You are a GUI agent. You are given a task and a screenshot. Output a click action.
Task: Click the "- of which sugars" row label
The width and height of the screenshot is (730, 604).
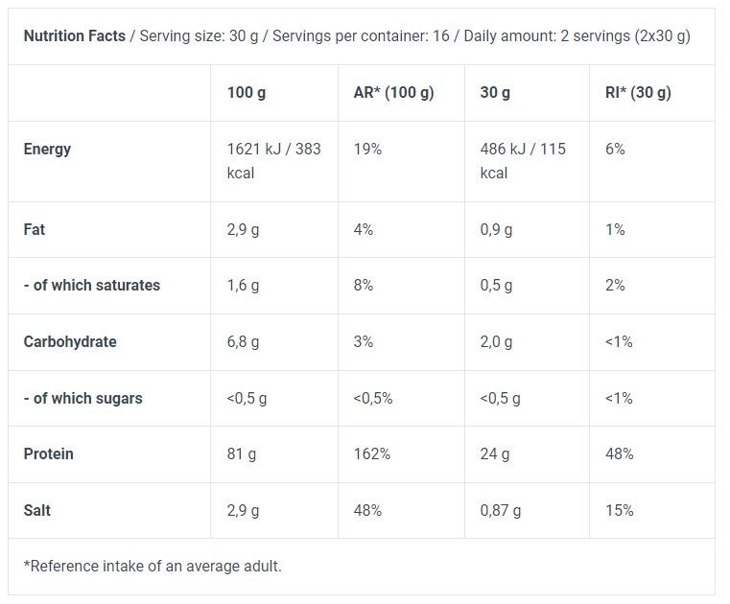83,398
